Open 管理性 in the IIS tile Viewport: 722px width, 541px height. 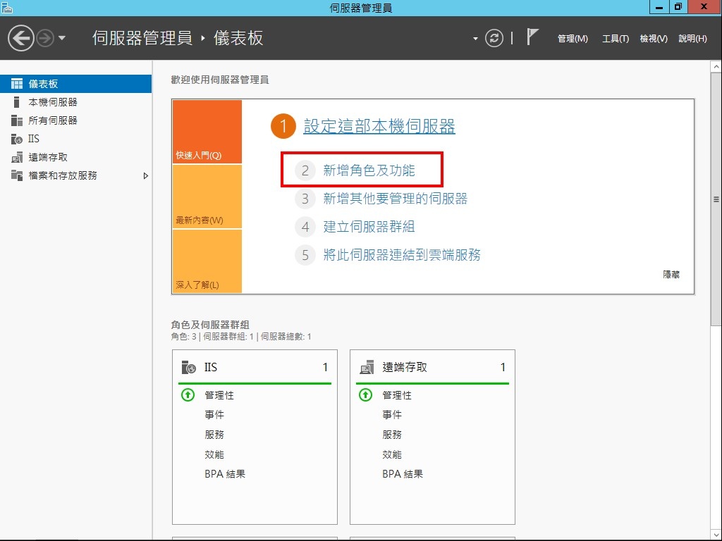point(219,395)
